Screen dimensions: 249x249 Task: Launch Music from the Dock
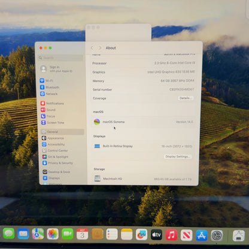point(172,235)
